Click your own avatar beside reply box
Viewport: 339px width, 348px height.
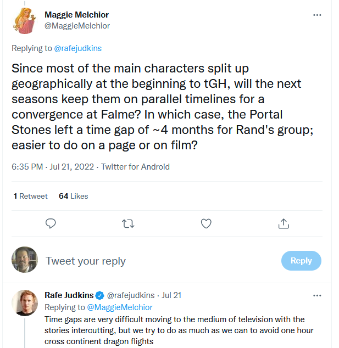click(x=25, y=260)
